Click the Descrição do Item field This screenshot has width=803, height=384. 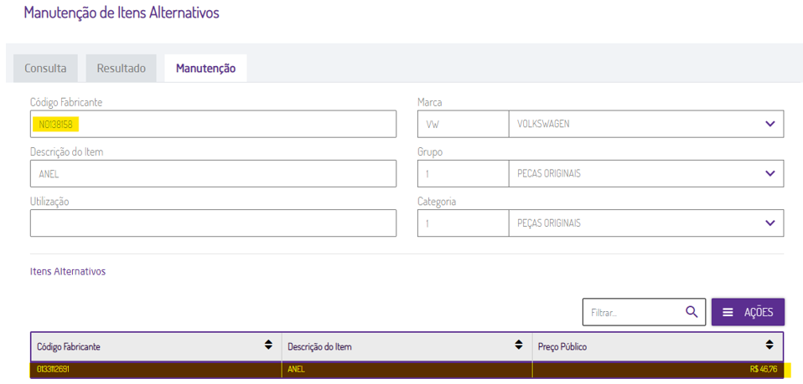coord(213,173)
